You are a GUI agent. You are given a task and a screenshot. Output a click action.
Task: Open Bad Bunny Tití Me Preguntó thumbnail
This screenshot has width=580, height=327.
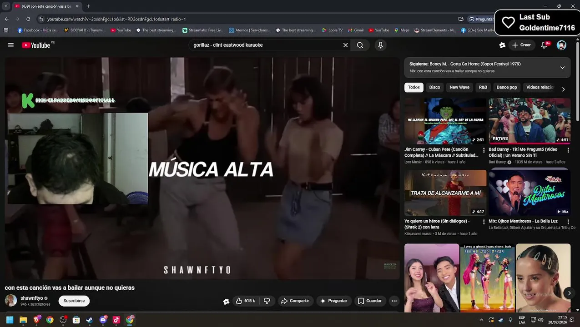(530, 121)
